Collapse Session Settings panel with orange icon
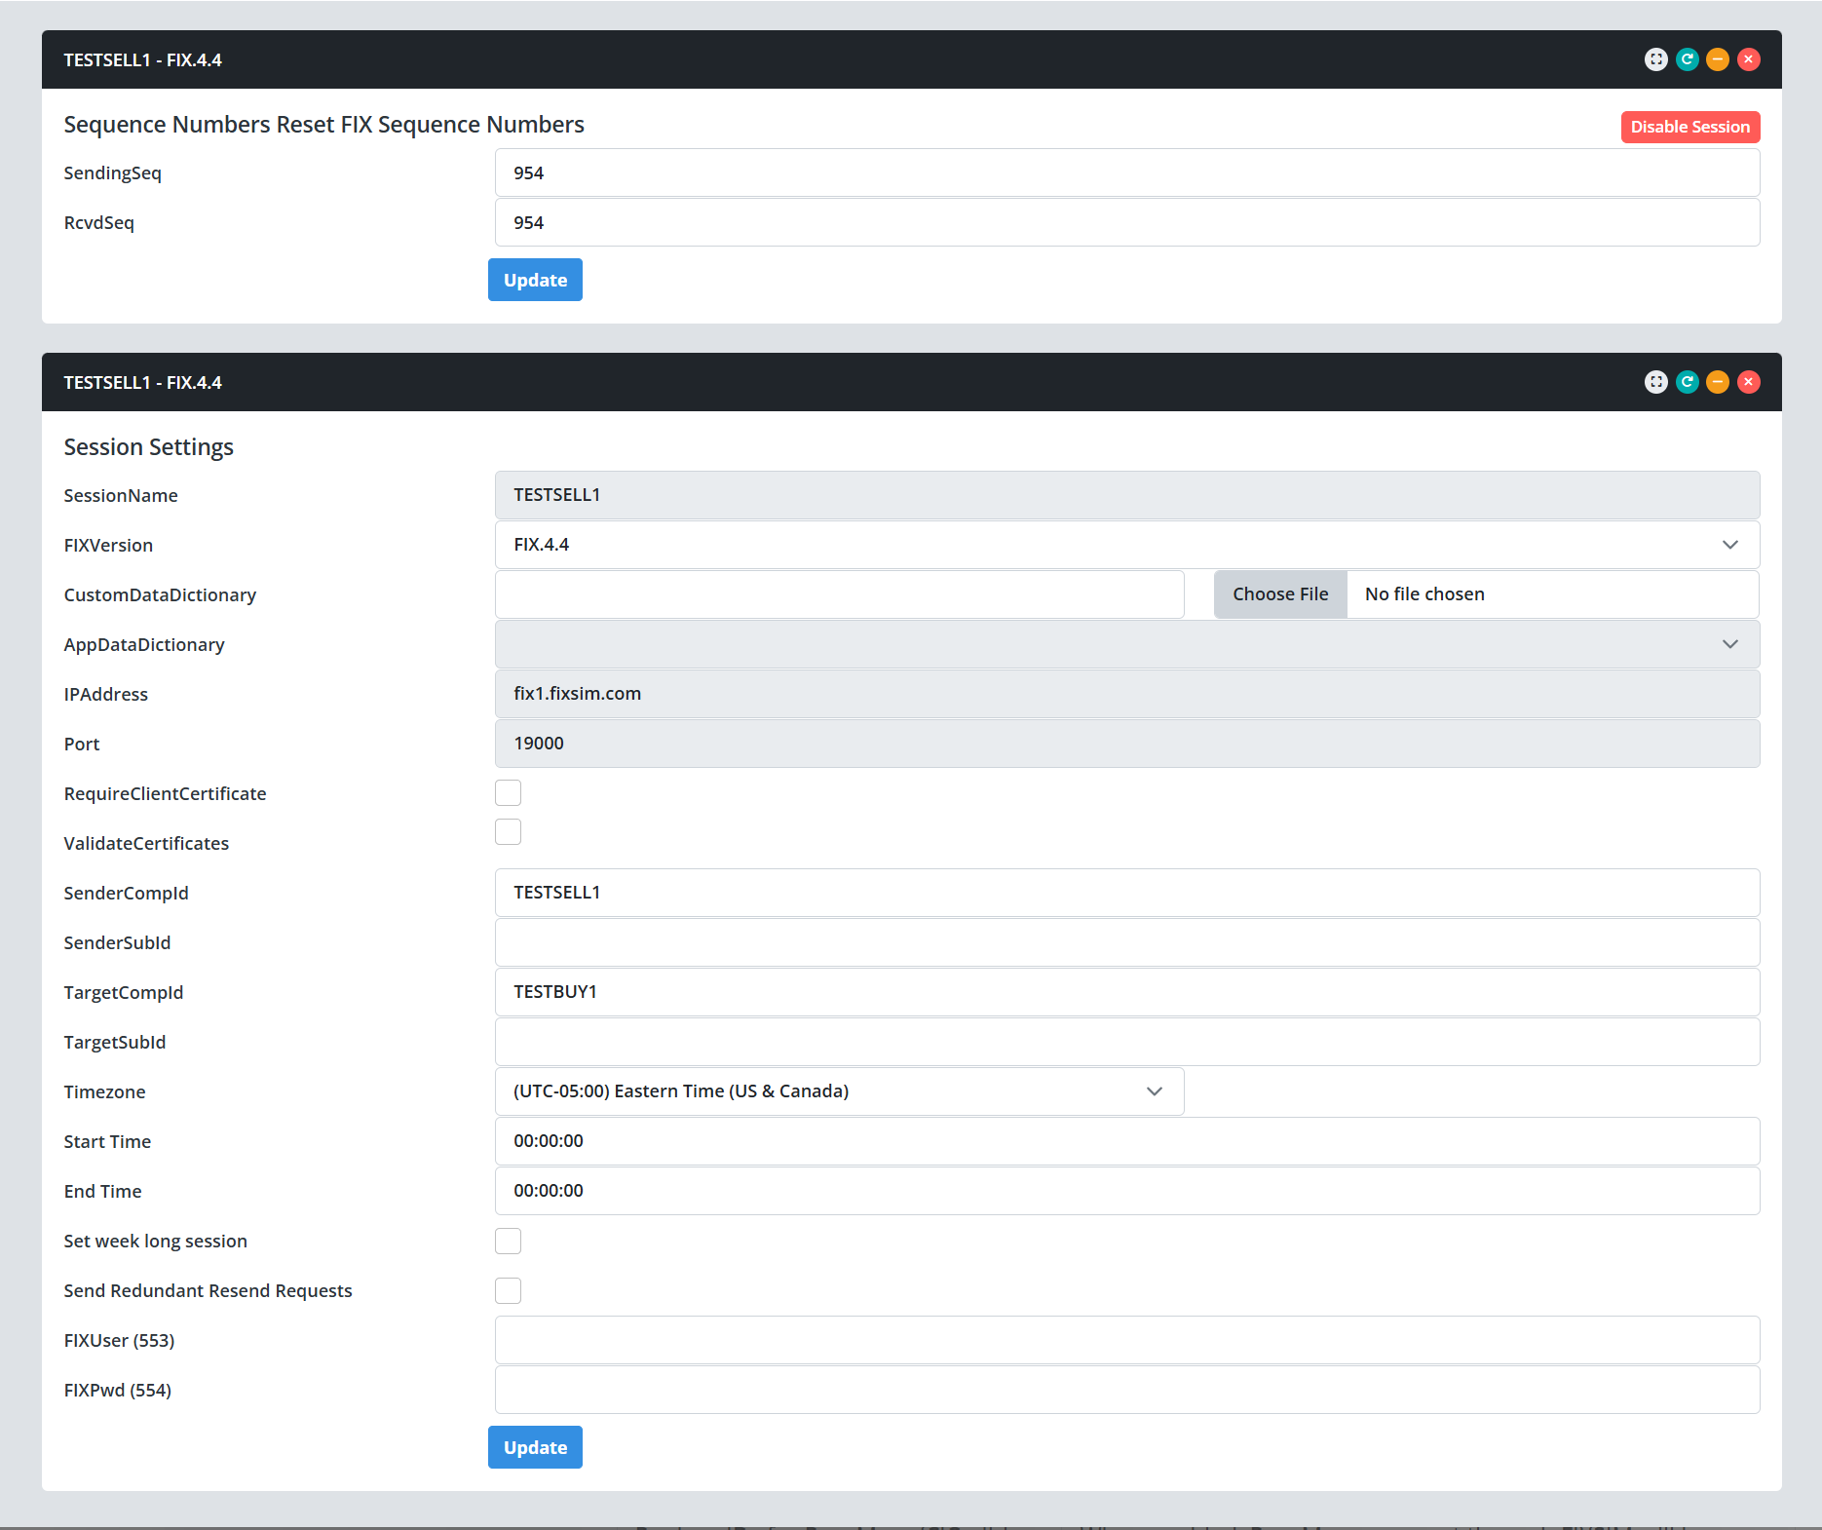1822x1530 pixels. point(1718,382)
